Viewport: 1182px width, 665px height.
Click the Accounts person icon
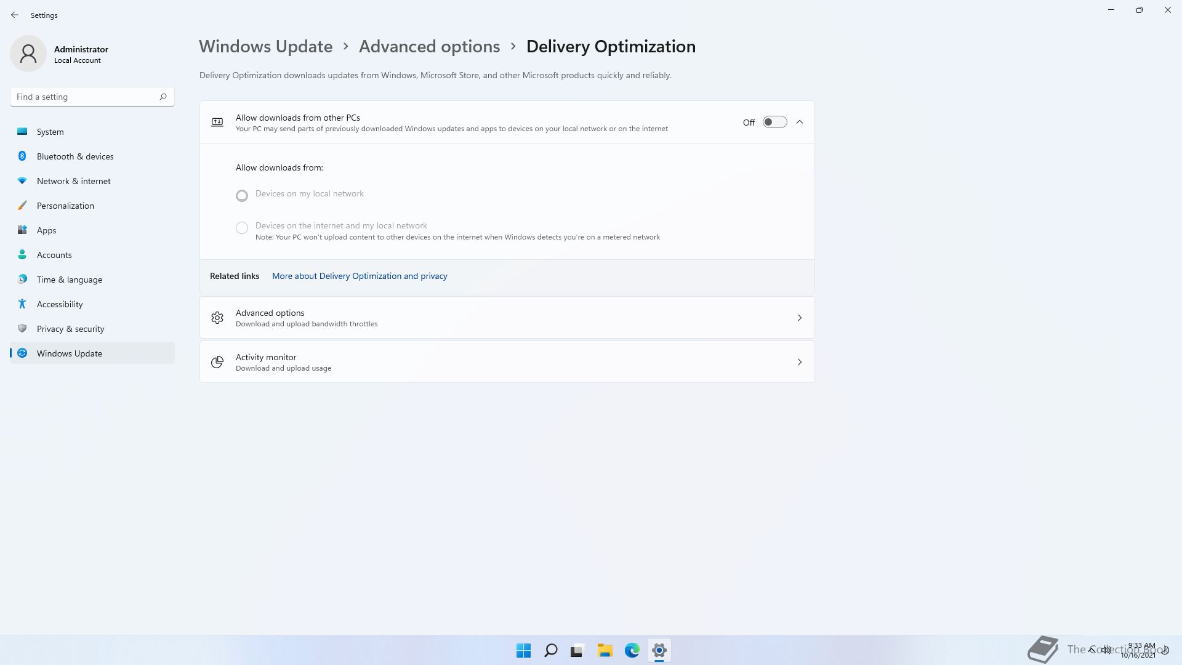coord(22,254)
